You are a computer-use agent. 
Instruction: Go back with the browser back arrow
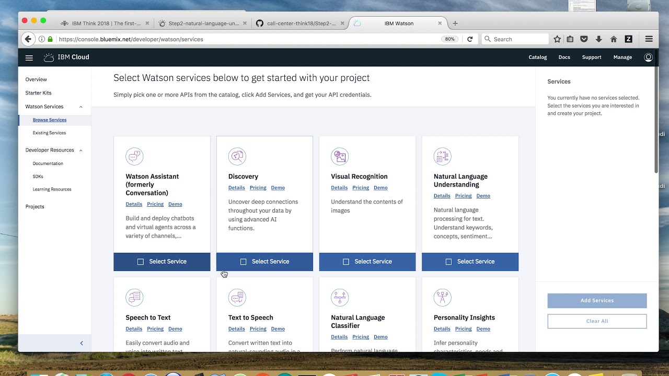point(28,39)
